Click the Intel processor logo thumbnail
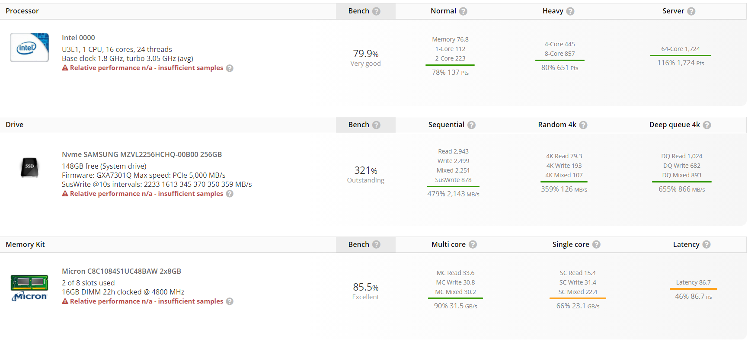Viewport: 748px width, 352px height. tap(29, 48)
